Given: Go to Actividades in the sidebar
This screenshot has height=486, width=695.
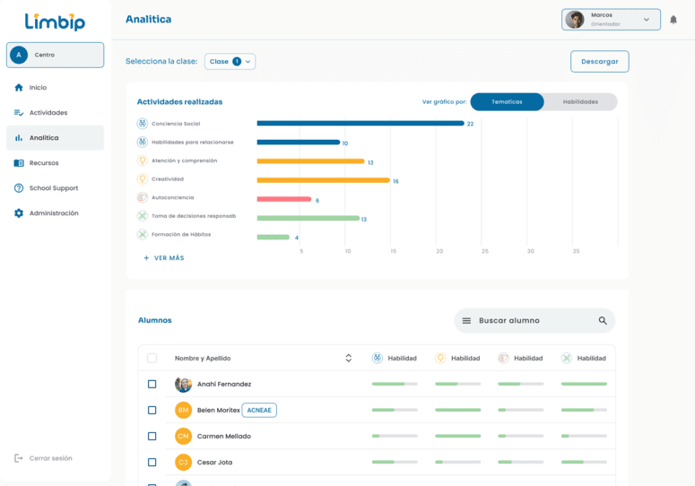Looking at the screenshot, I should point(48,113).
